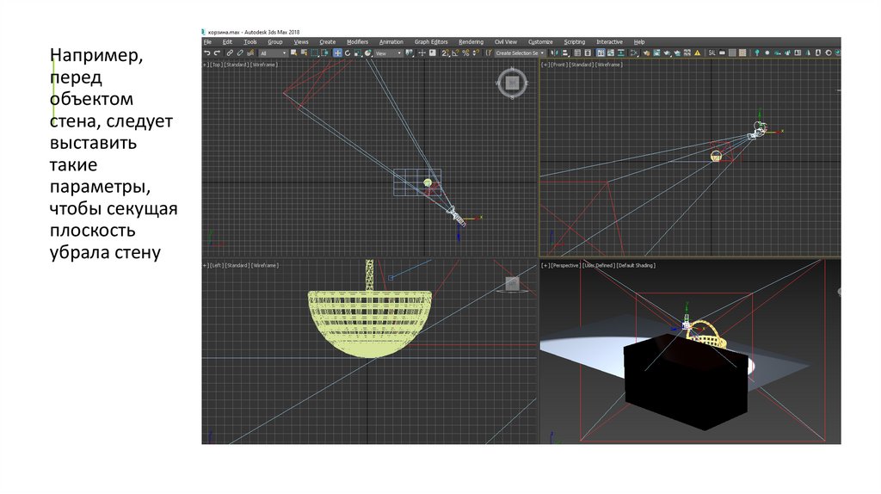
Task: Open the Graph Editors menu
Action: pyautogui.click(x=431, y=41)
